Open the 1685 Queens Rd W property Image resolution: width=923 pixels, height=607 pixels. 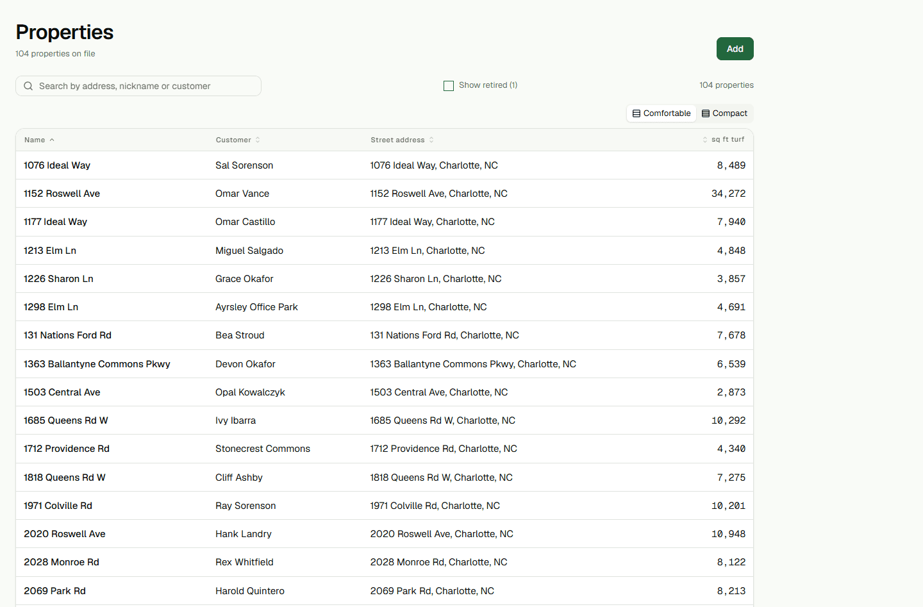tap(385, 420)
